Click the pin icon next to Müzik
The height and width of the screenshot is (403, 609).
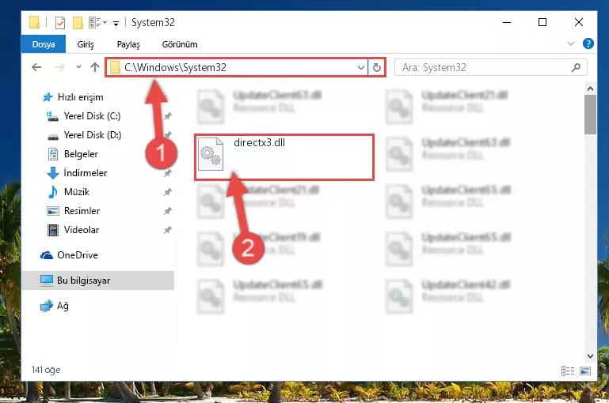point(167,192)
